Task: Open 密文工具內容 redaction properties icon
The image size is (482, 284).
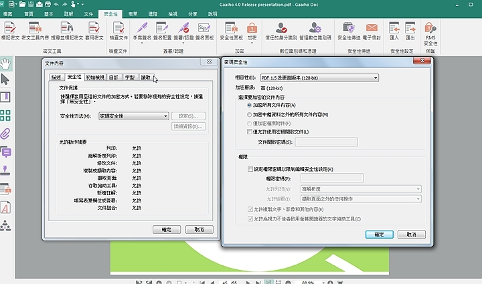Action: [x=35, y=28]
